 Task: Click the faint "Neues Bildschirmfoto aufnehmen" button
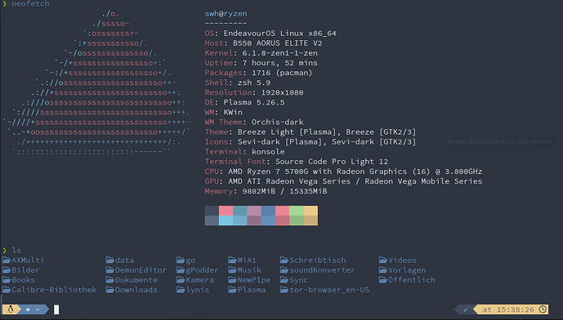point(499,141)
